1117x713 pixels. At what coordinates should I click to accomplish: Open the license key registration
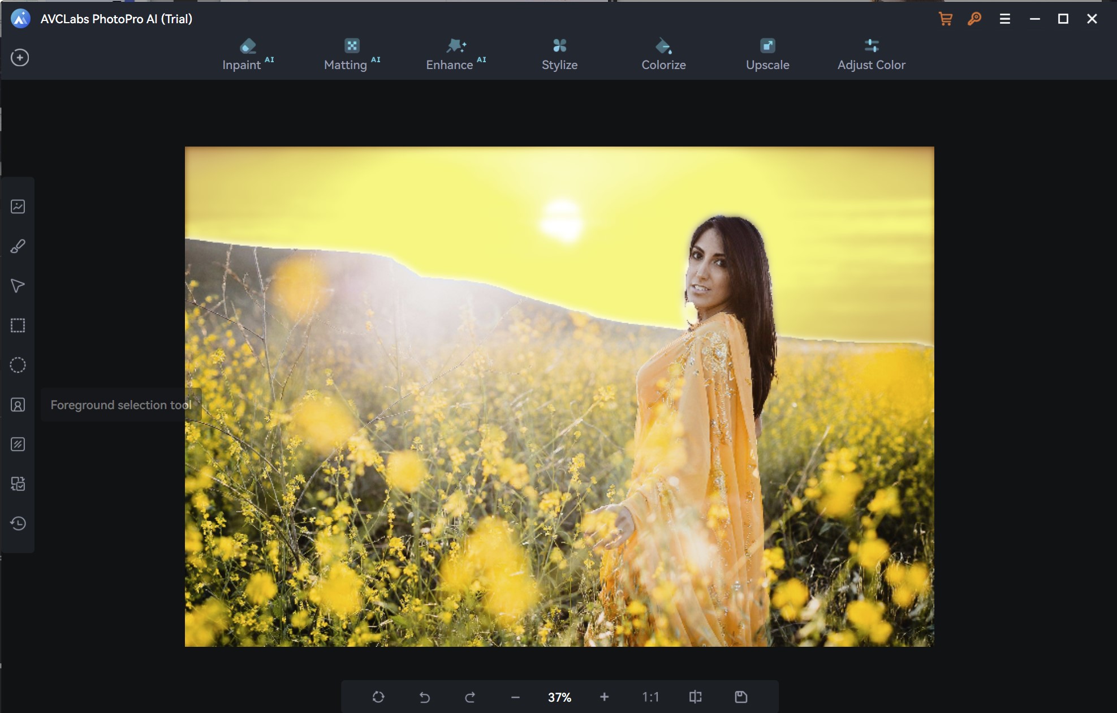[974, 19]
